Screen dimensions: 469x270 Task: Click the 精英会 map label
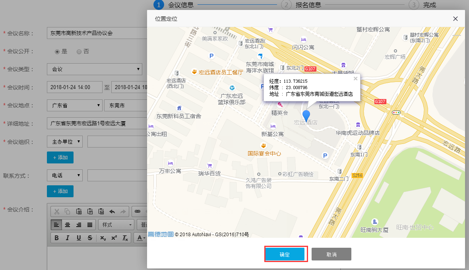280,113
